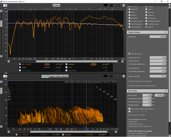This screenshot has width=171, height=137.
Task: Open upper graph limits icon
Action: 105,5
